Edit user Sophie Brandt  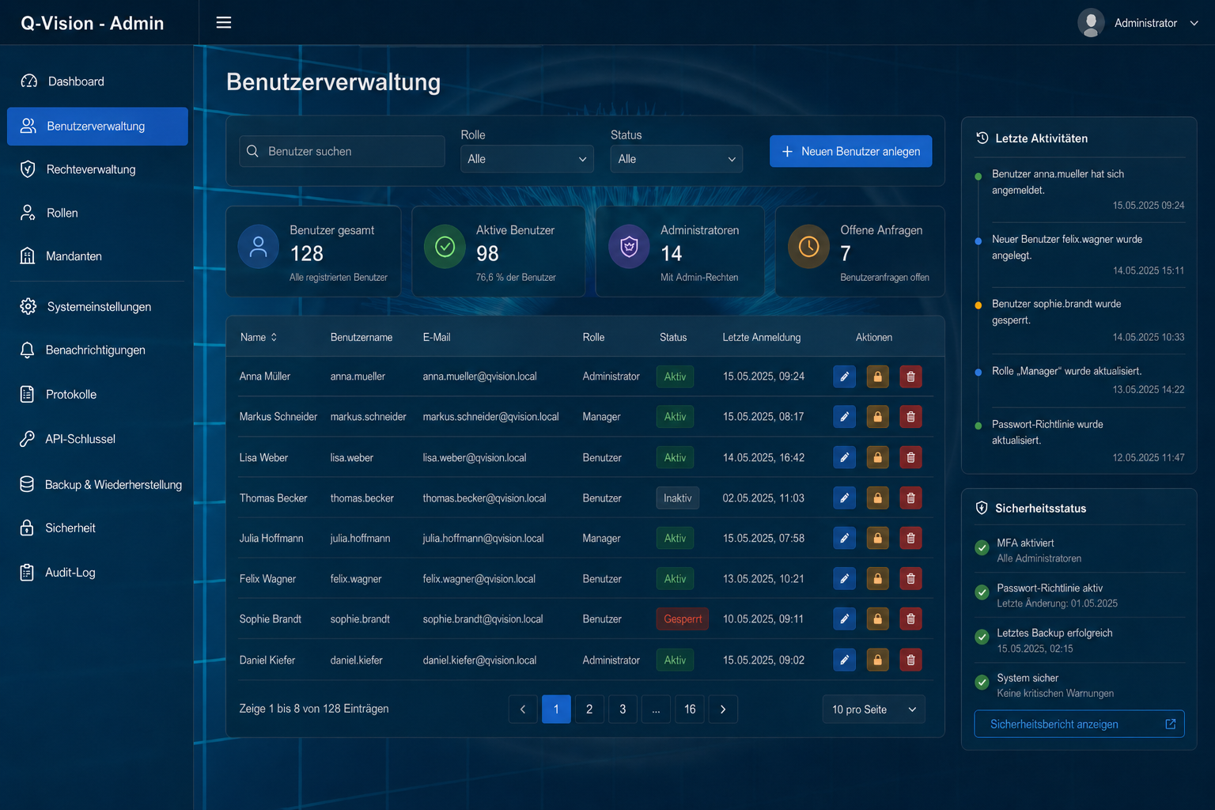(x=844, y=619)
